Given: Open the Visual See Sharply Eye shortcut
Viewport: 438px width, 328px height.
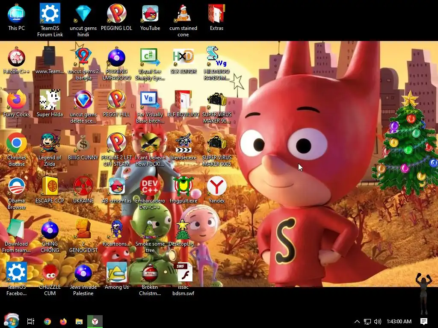Looking at the screenshot, I should pos(150,64).
